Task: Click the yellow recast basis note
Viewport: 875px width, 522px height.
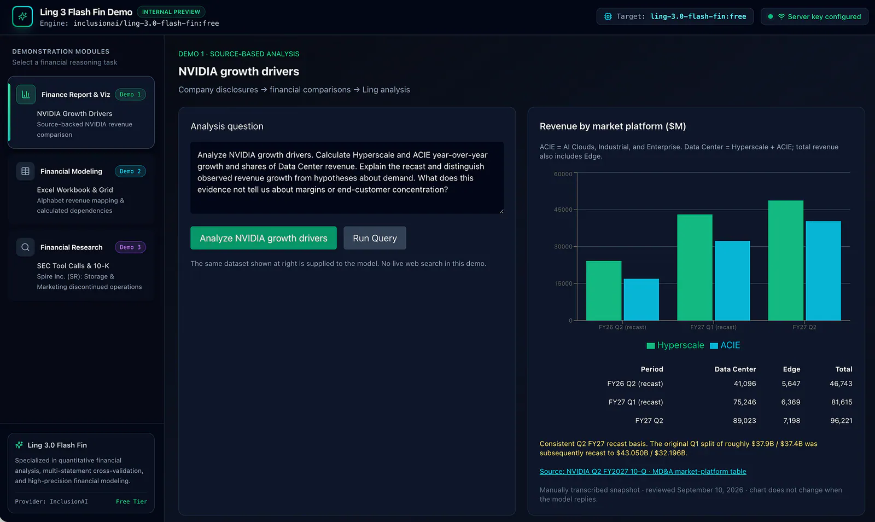Action: click(678, 448)
